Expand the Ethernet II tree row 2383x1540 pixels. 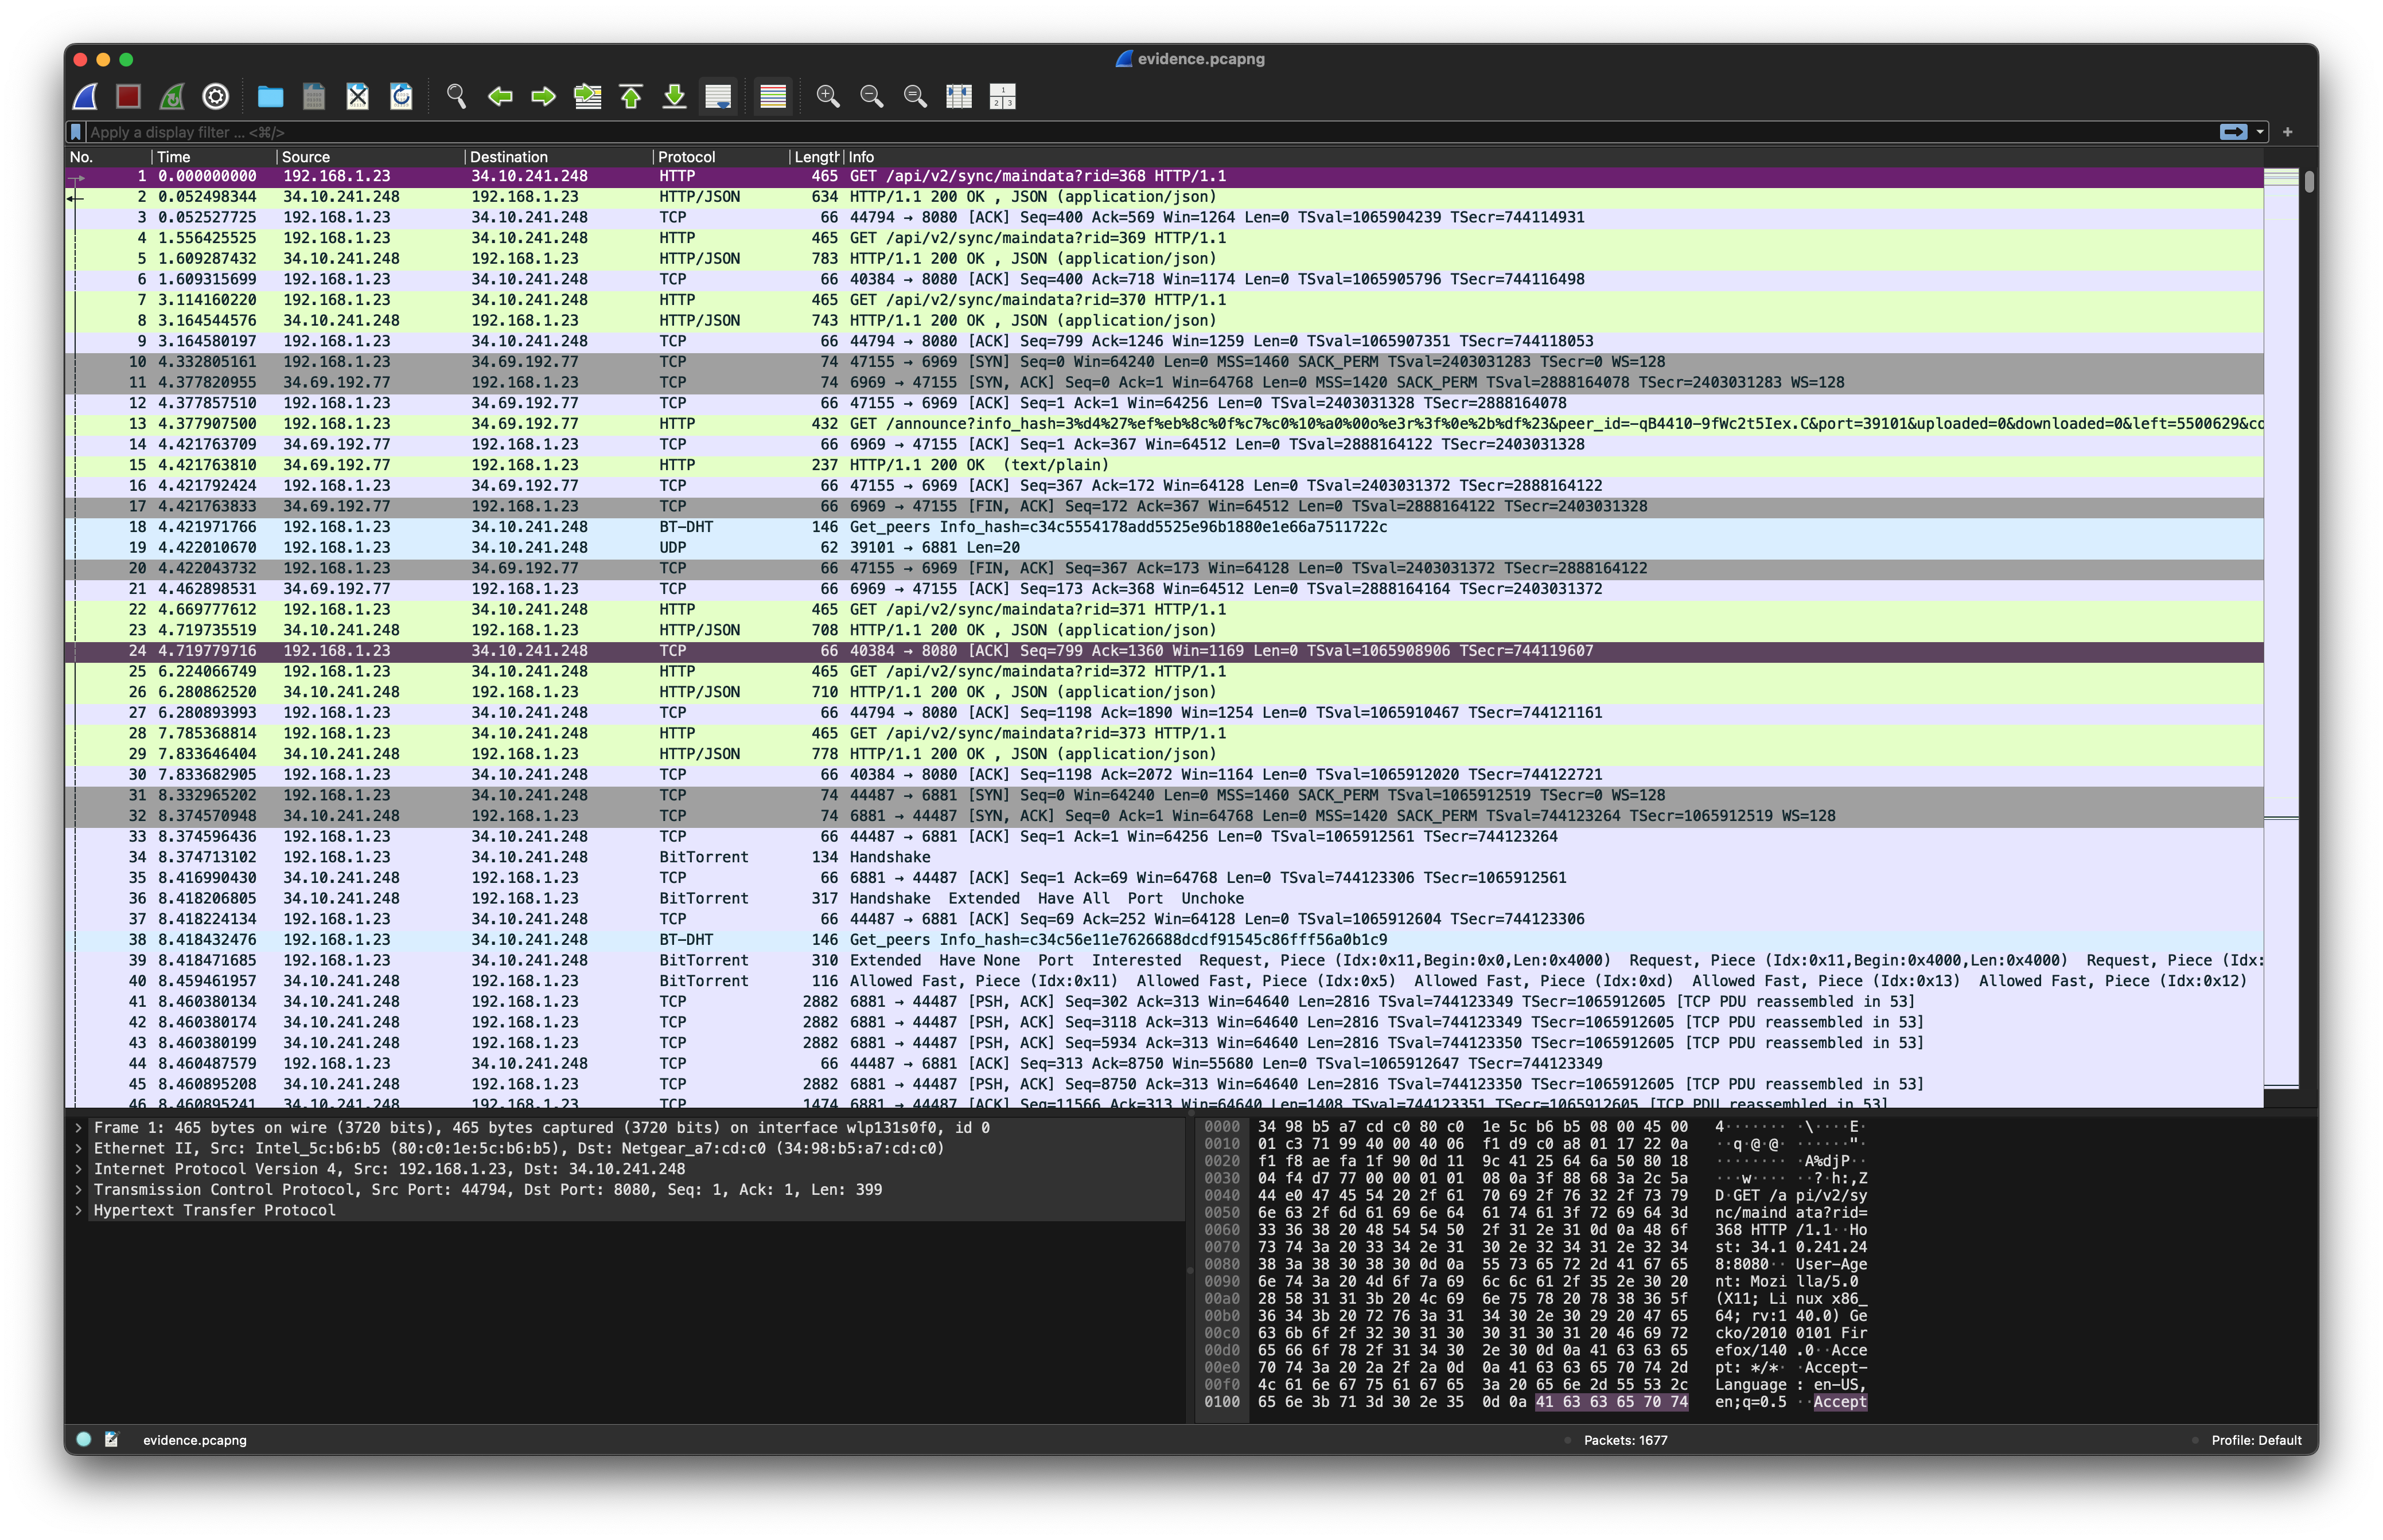tap(79, 1148)
